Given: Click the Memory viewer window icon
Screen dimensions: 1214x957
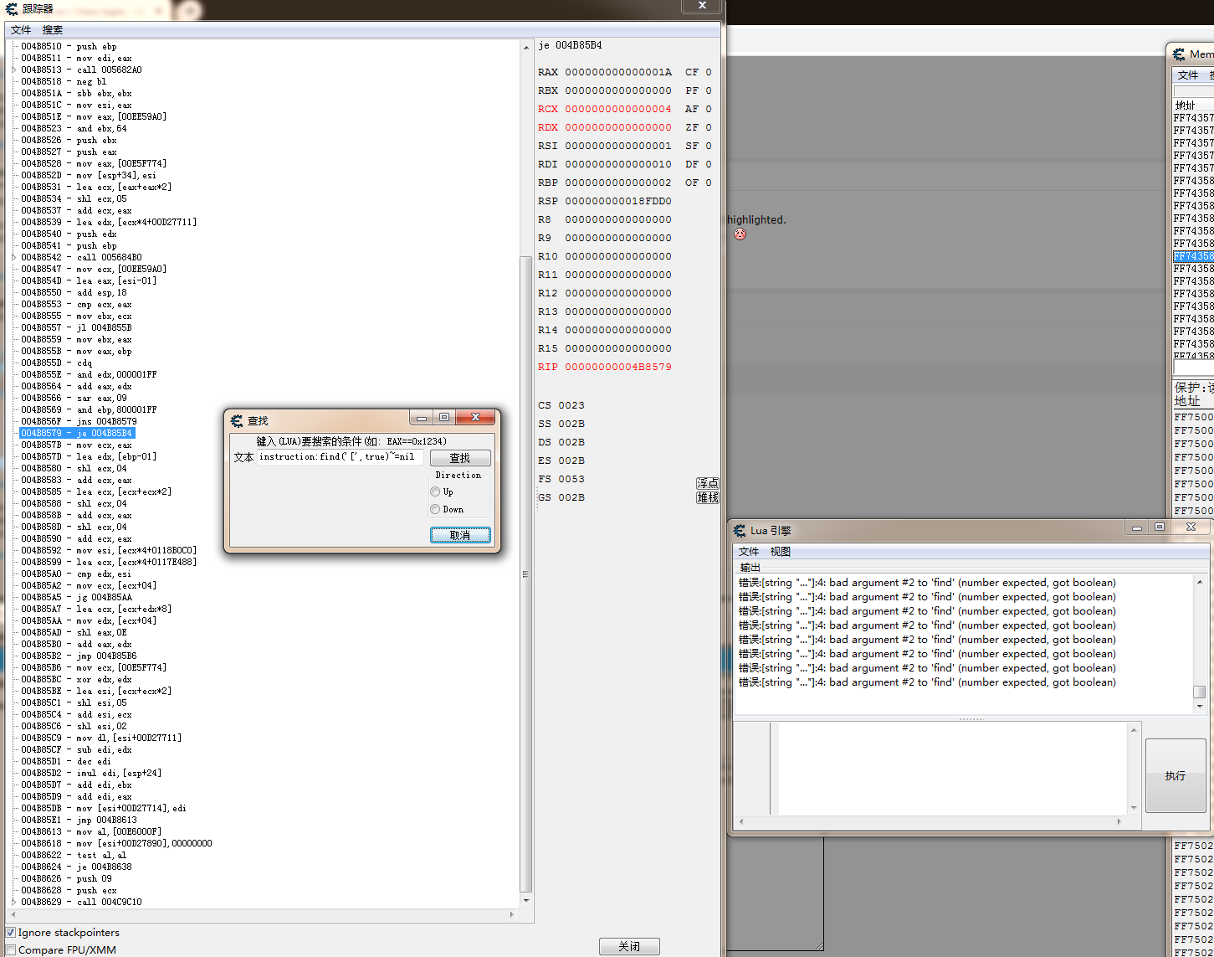Looking at the screenshot, I should click(1179, 54).
